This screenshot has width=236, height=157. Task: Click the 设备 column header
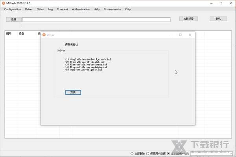pyautogui.click(x=21, y=34)
